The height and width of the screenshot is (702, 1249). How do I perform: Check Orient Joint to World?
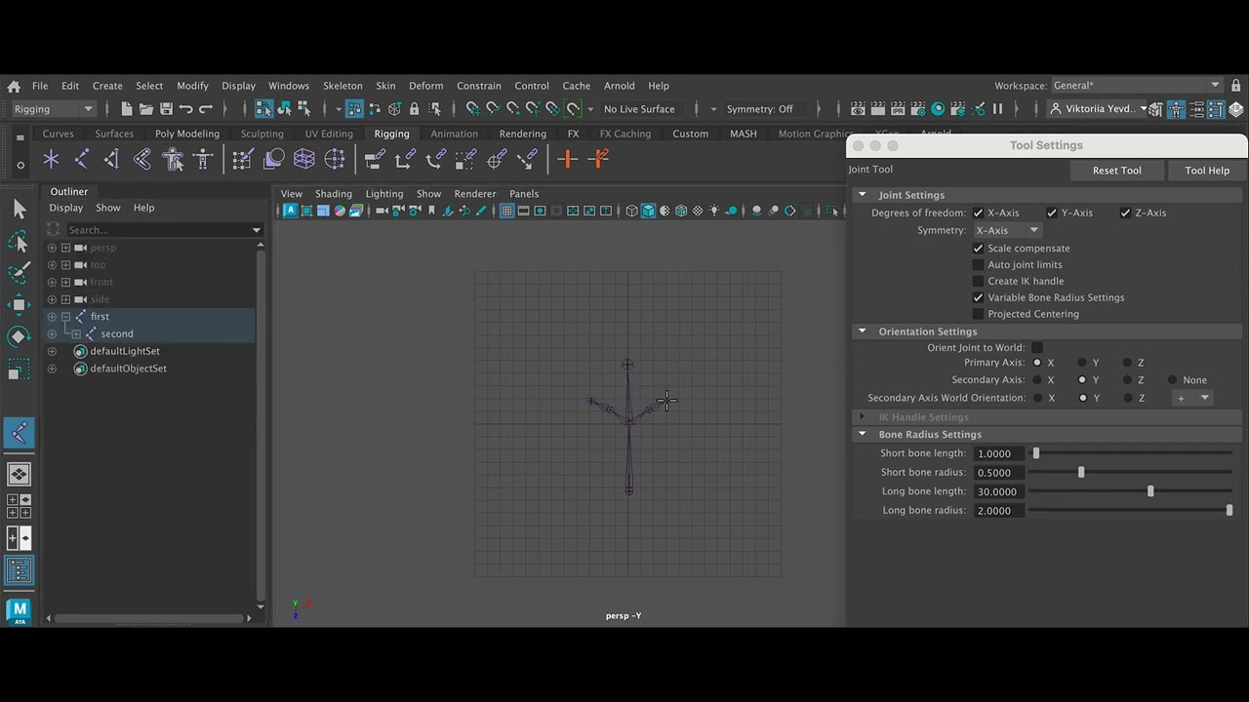(1036, 348)
